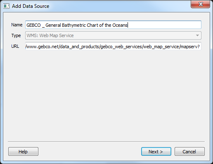Cancel adding the data source
The image size is (213, 164).
[x=189, y=152]
